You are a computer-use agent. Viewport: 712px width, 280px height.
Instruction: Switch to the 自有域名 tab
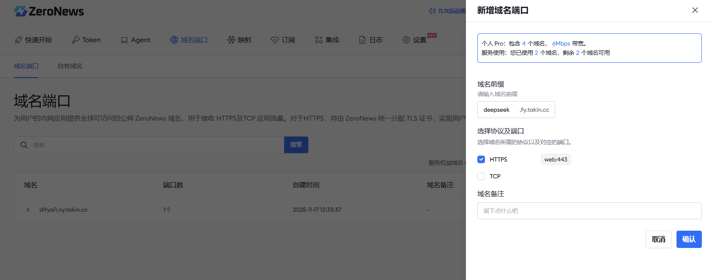70,66
